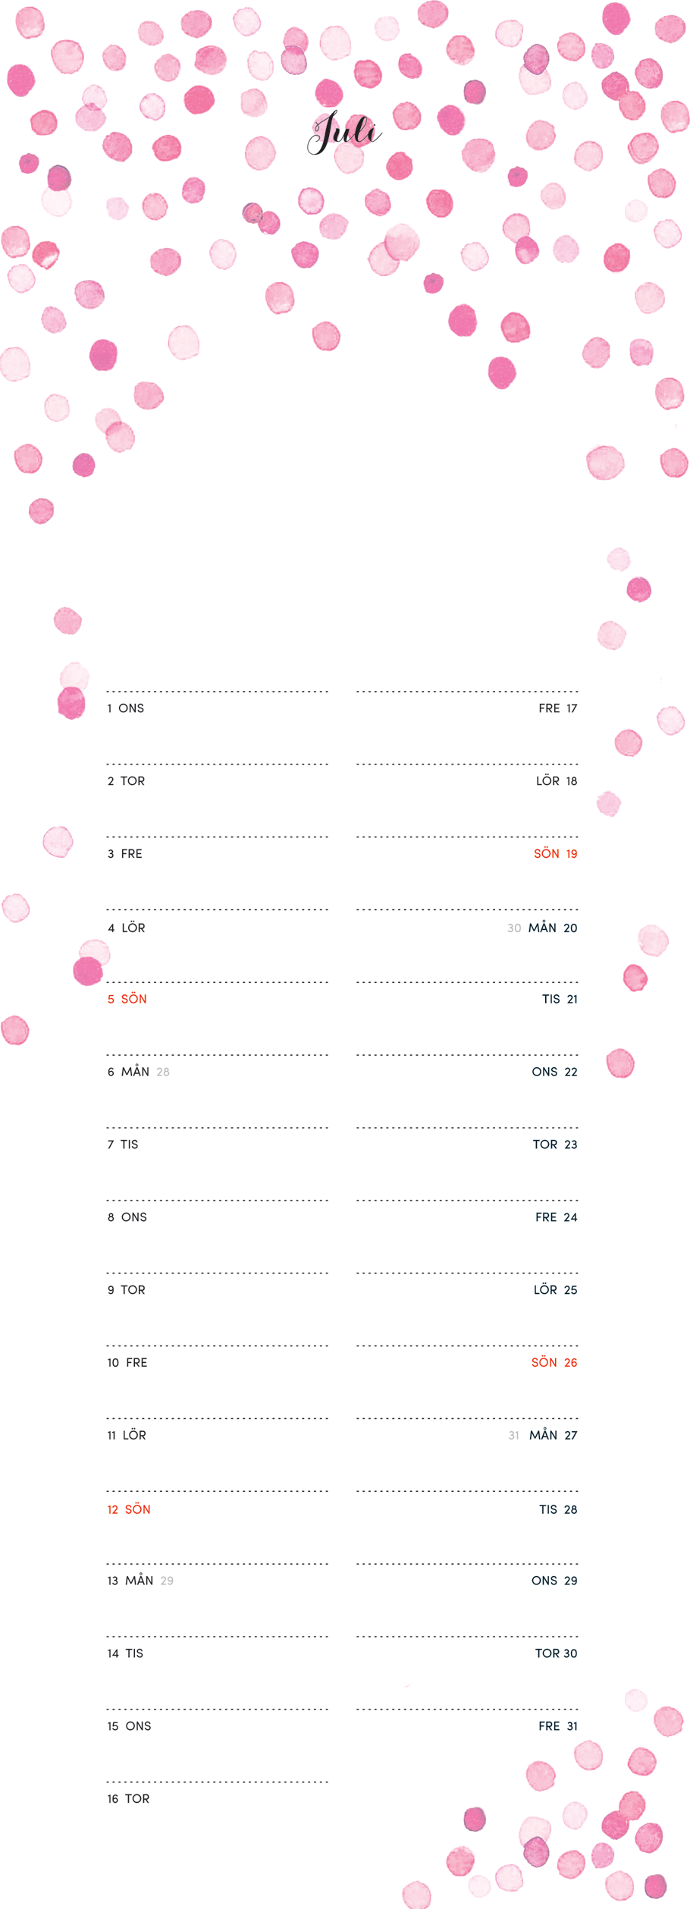Click week number 29 beside 13 MÅN
Image resolution: width=690 pixels, height=1909 pixels.
[167, 1581]
